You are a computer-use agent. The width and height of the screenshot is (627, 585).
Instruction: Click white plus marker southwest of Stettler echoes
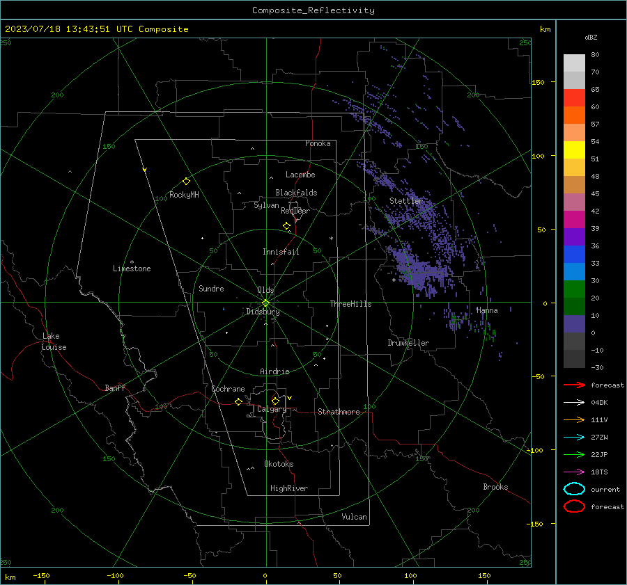point(394,280)
